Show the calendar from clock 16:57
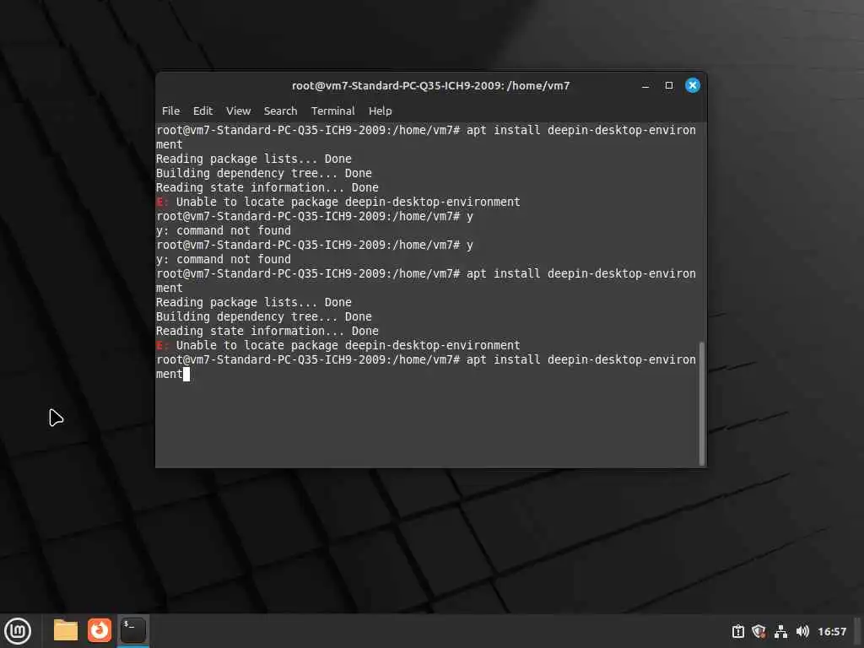Viewport: 864px width, 648px height. (x=831, y=631)
